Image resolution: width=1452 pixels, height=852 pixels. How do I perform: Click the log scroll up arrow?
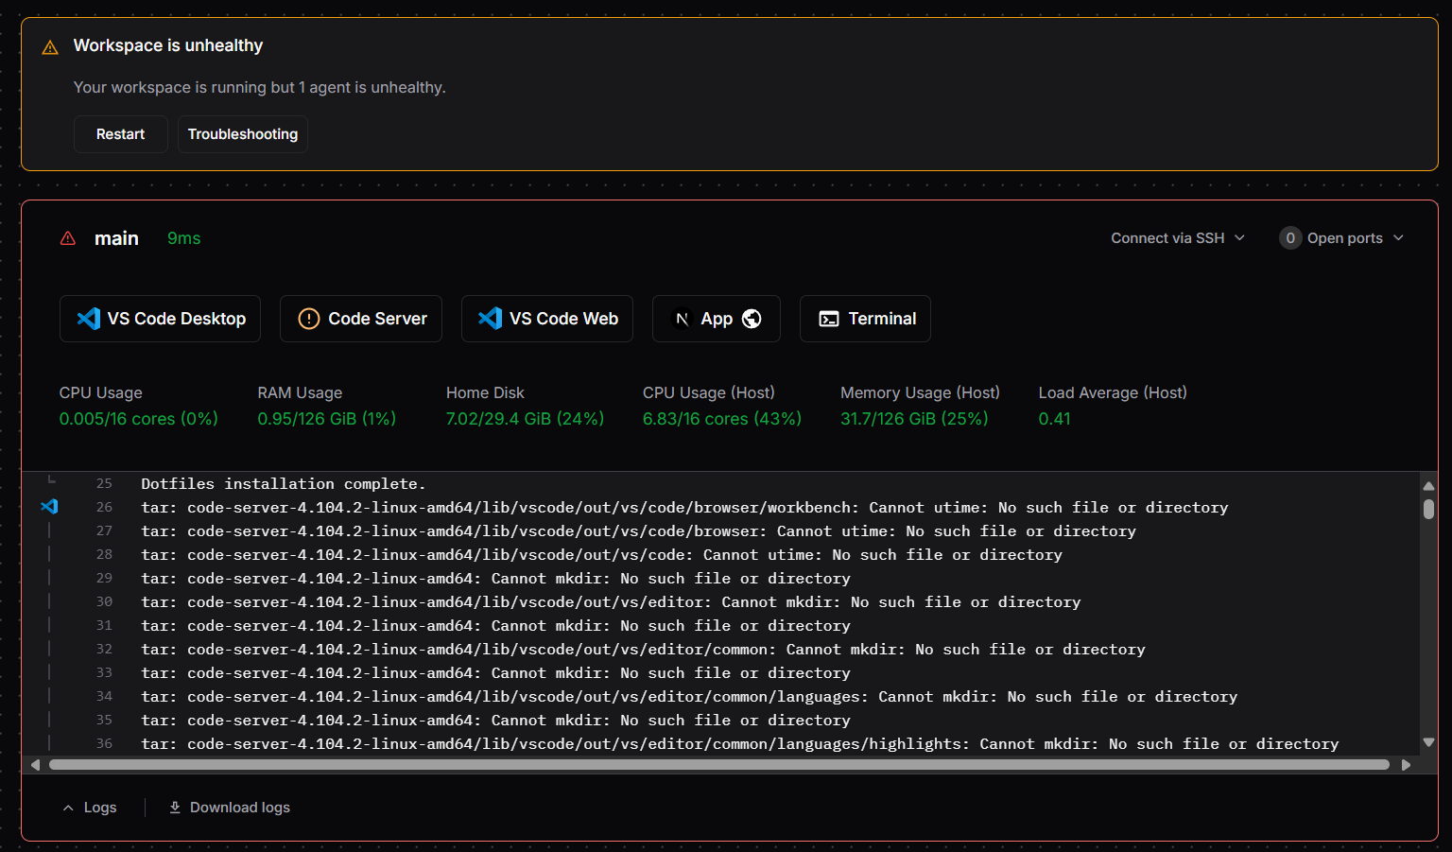(x=1428, y=485)
